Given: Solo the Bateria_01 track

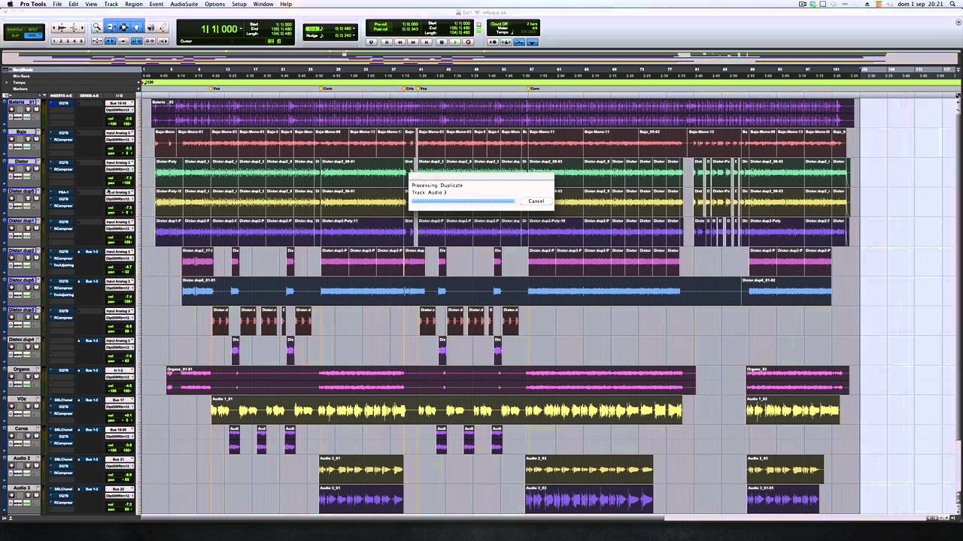Looking at the screenshot, I should [28, 110].
